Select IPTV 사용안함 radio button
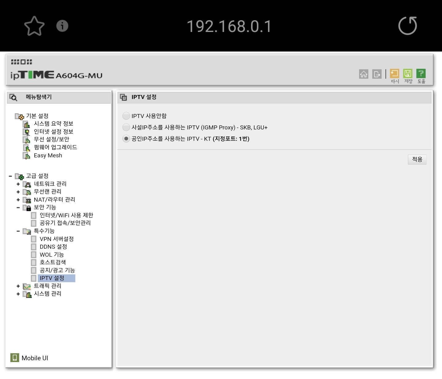The width and height of the screenshot is (442, 379). pos(126,116)
